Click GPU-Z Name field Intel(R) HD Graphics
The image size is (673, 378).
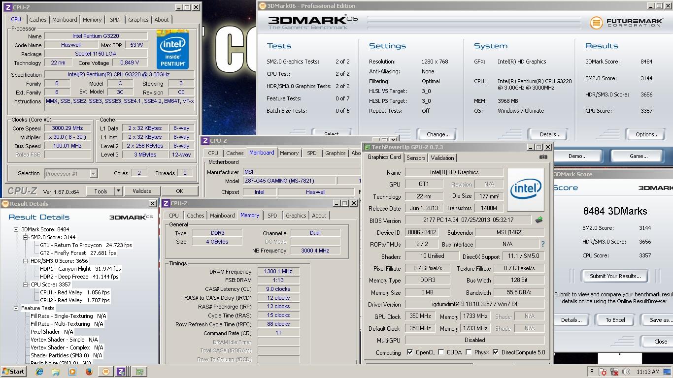454,172
